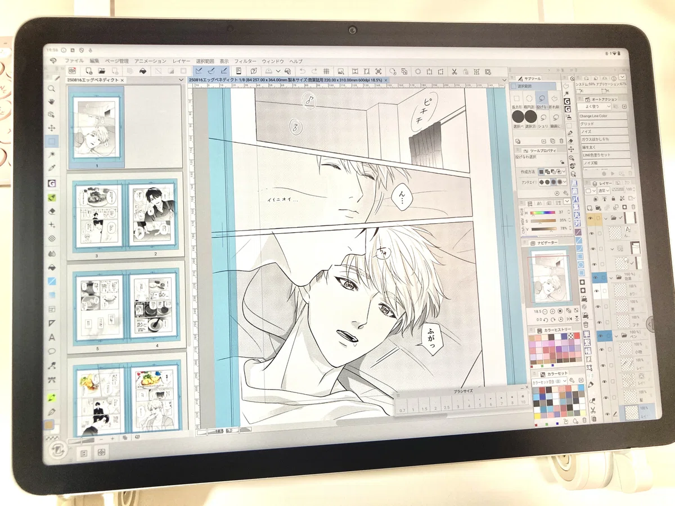Toggle visibility eye of フチ layer
The width and height of the screenshot is (675, 506).
pyautogui.click(x=600, y=322)
